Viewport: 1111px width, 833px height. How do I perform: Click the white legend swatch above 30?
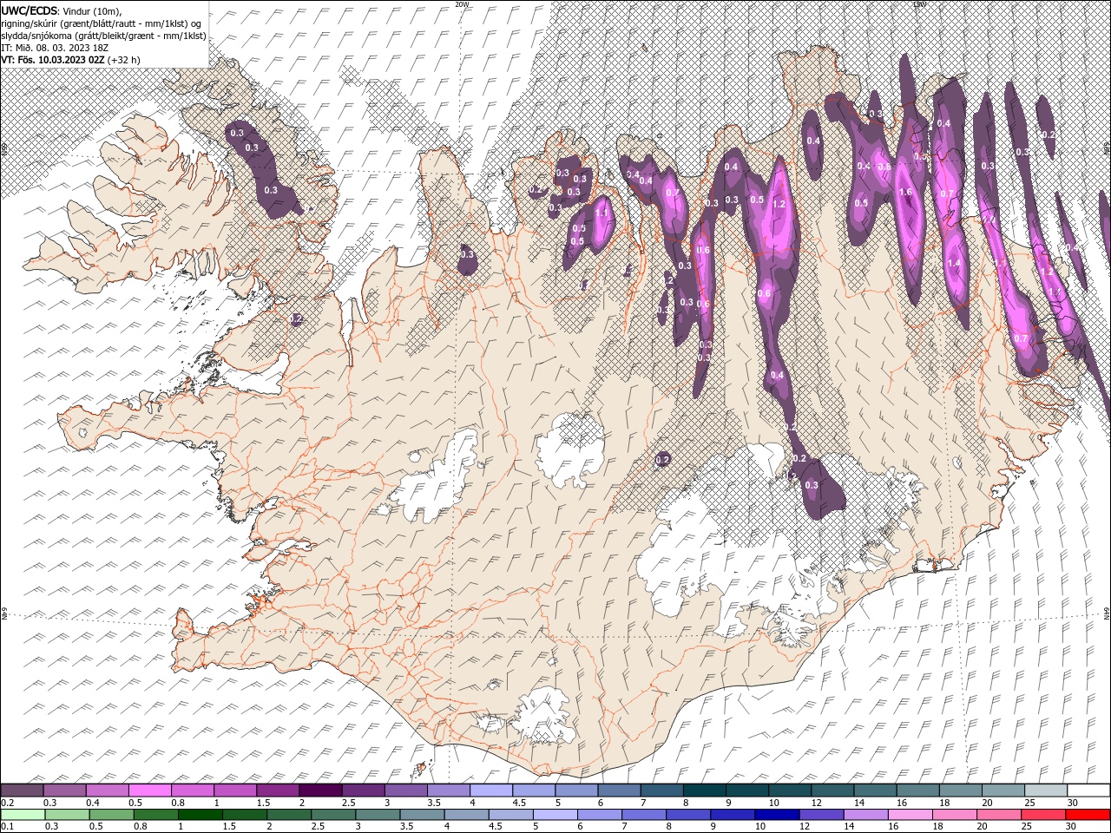[x=1087, y=790]
